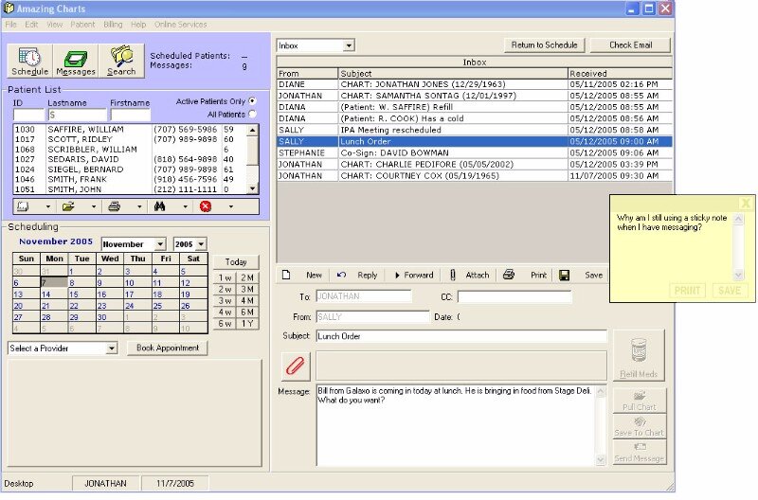This screenshot has width=758, height=500.
Task: Click the Return to Schedule button
Action: [x=544, y=45]
